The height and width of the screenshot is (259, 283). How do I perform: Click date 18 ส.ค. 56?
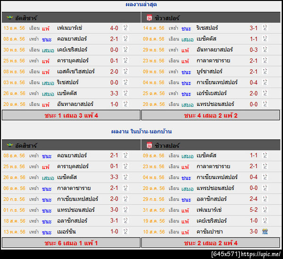click(15, 221)
